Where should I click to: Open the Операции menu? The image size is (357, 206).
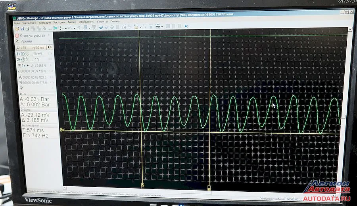point(45,23)
